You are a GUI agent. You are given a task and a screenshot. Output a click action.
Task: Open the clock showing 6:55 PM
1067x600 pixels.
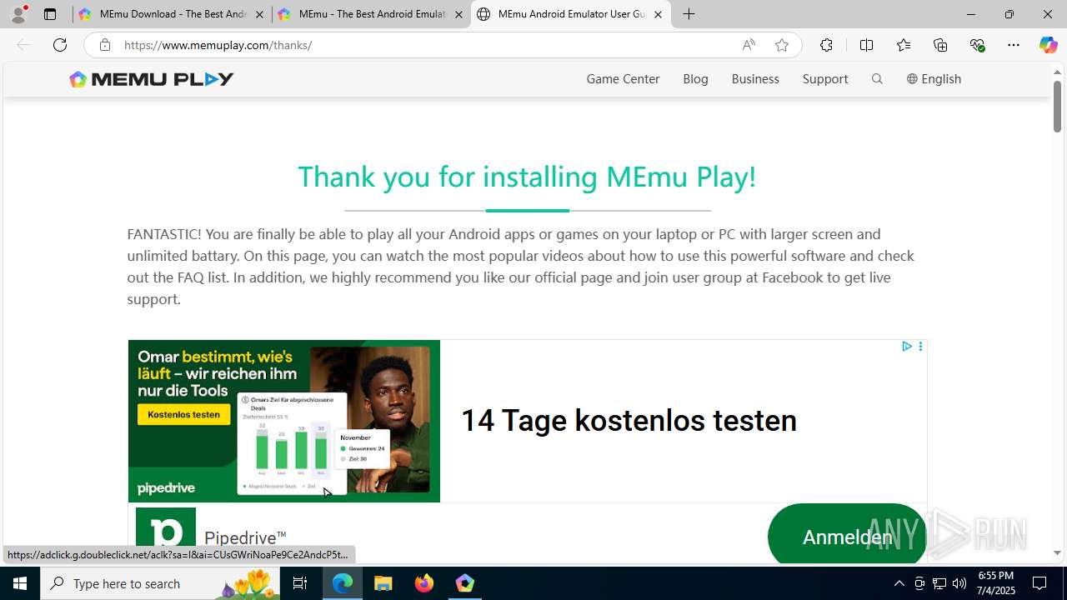pos(996,583)
